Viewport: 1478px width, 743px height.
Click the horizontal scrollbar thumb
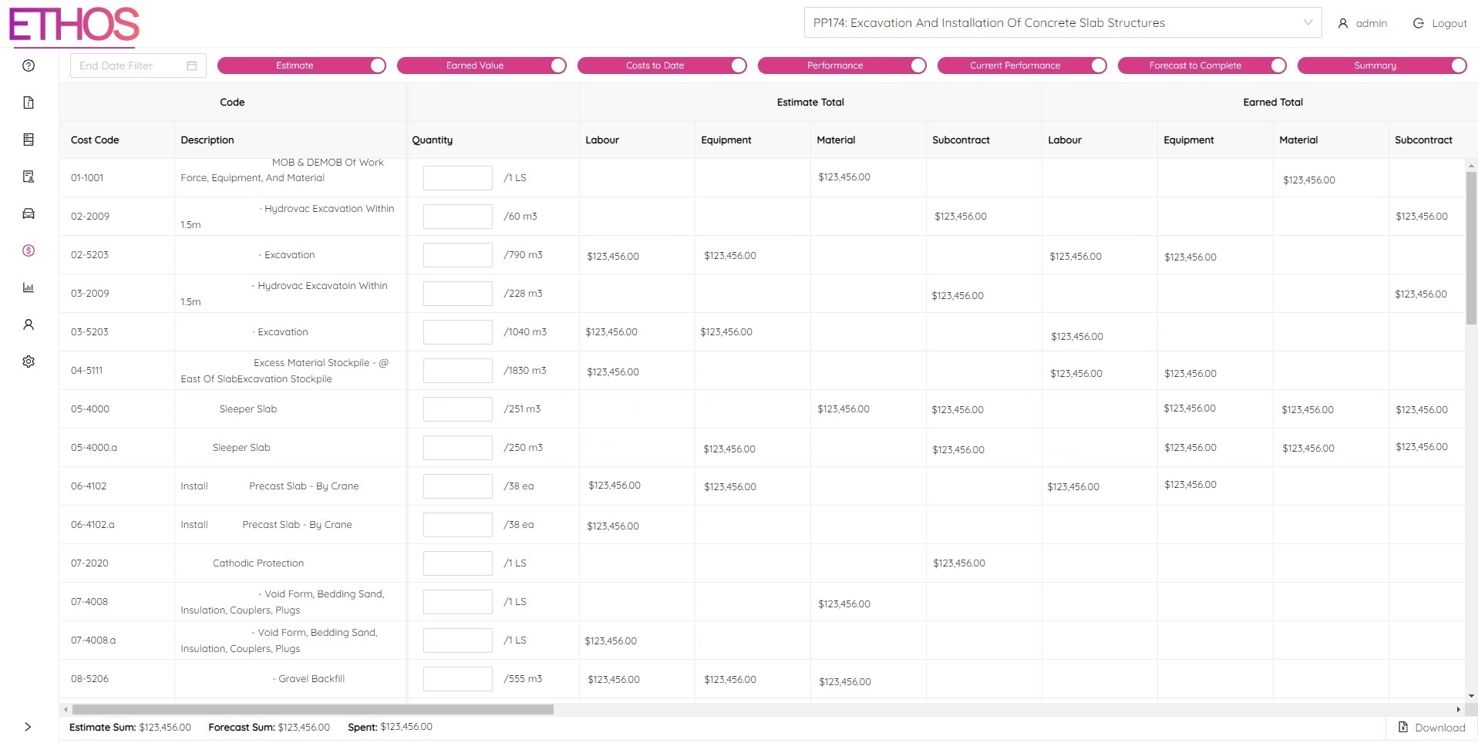(x=312, y=709)
